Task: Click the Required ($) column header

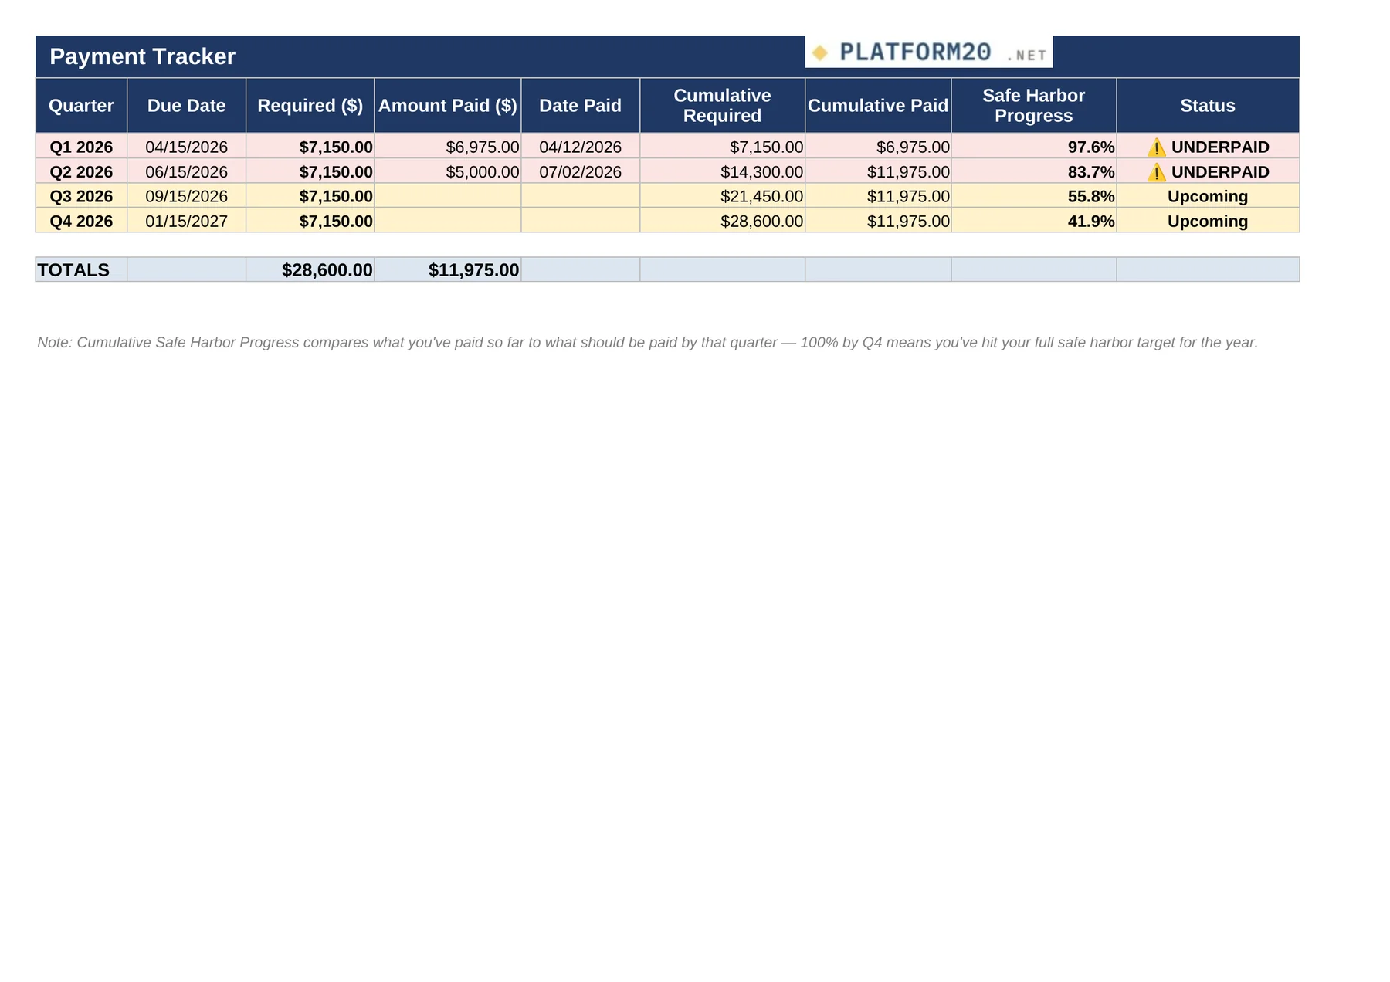Action: coord(310,106)
